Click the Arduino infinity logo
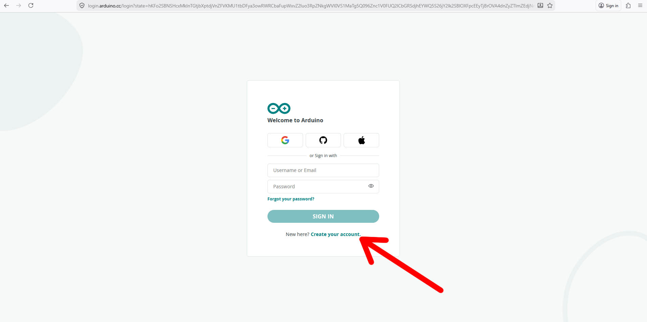 [x=279, y=108]
